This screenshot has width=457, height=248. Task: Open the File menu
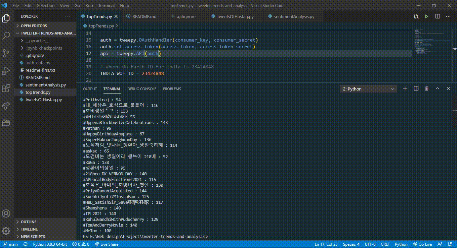[x=15, y=5]
